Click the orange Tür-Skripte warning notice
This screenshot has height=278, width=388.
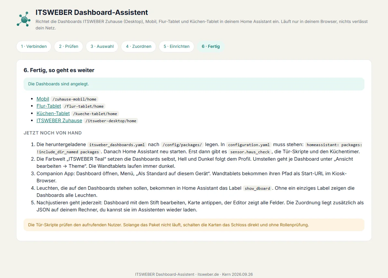pos(194,225)
